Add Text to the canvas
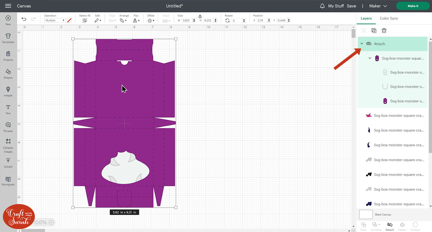 8,109
